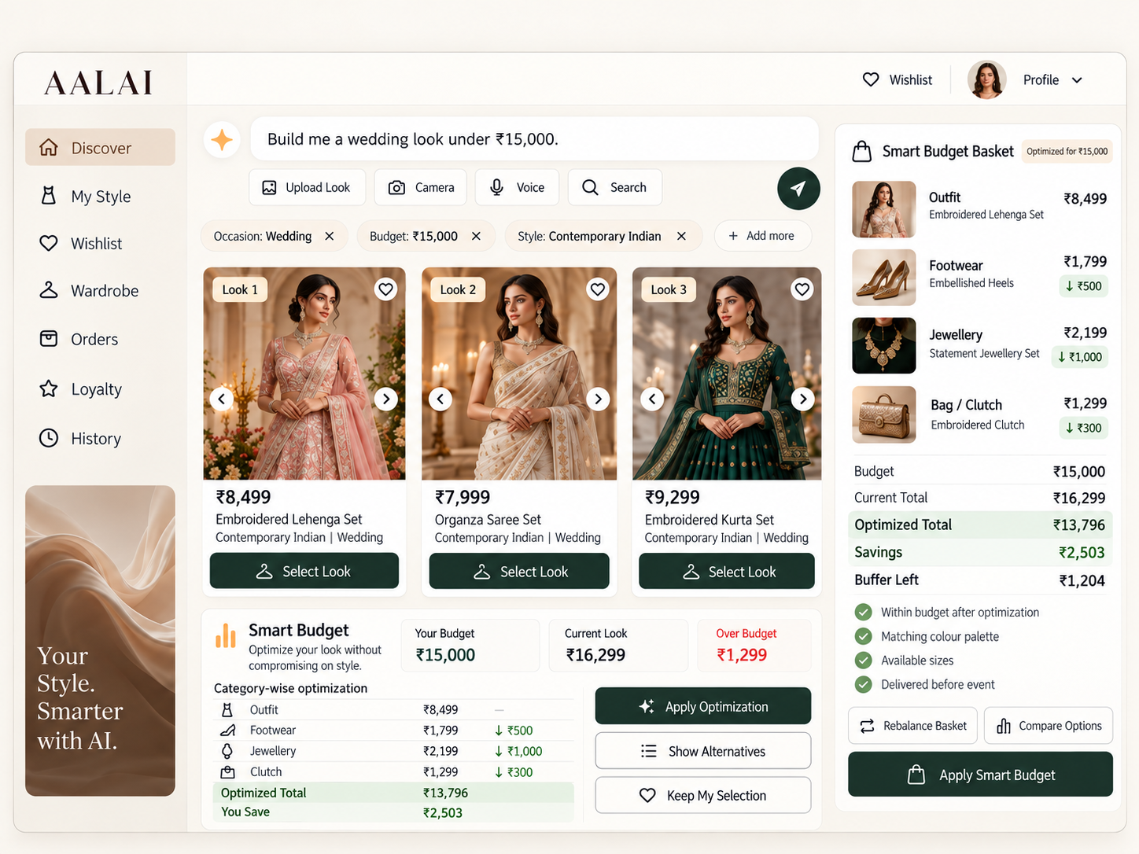Toggle wishlist heart on Look 1
This screenshot has height=854, width=1139.
385,289
